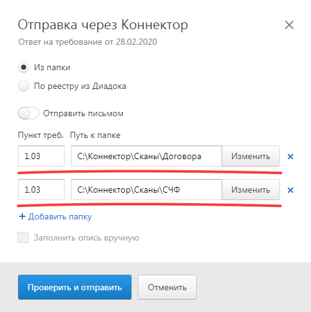The width and height of the screenshot is (311, 312).
Task: Click the Отправить письмом label text
Action: coord(83,114)
